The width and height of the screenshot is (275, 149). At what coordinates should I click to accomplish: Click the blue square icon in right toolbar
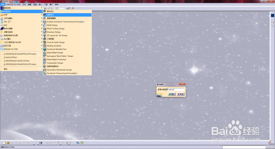272,15
